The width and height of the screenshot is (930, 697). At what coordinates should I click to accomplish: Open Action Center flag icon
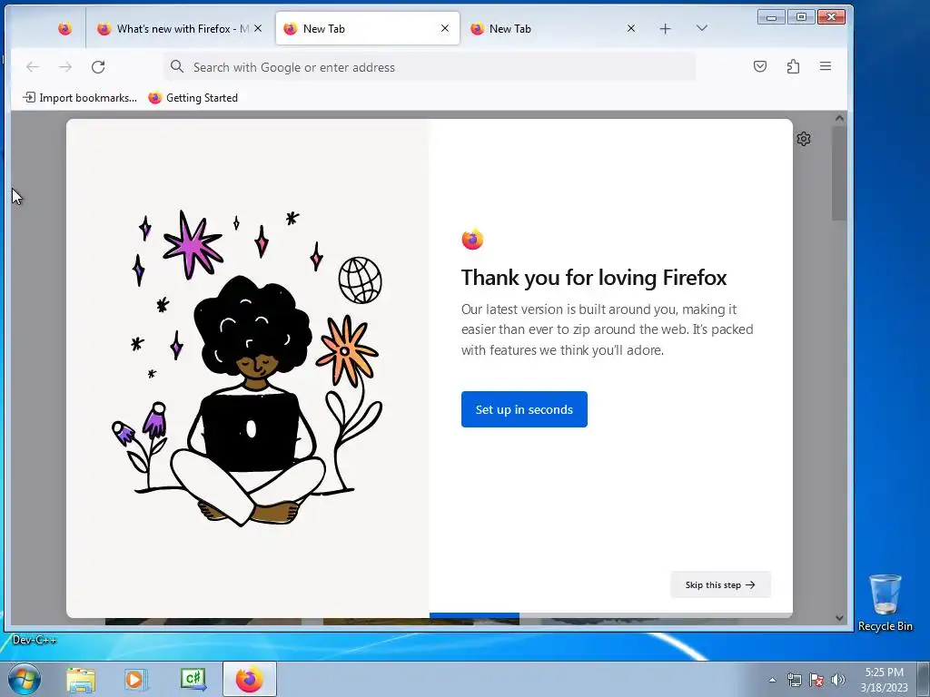point(816,680)
